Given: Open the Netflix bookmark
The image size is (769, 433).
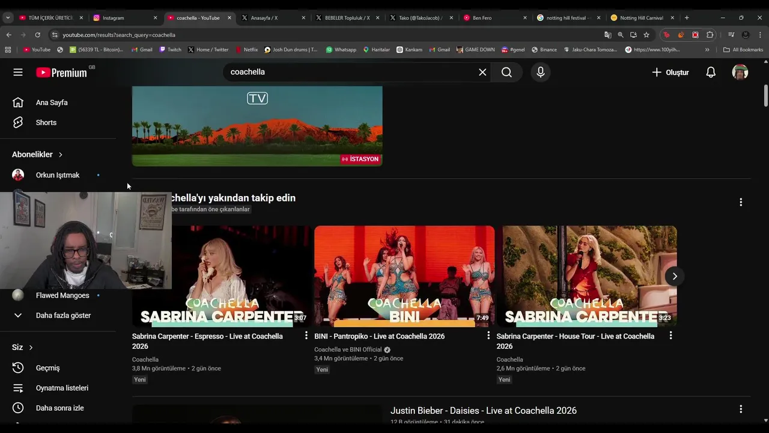Looking at the screenshot, I should tap(246, 50).
